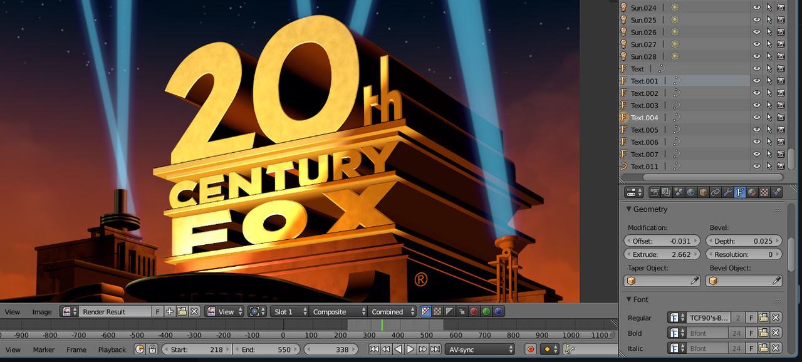
Task: Click the new image plus icon
Action: 170,311
